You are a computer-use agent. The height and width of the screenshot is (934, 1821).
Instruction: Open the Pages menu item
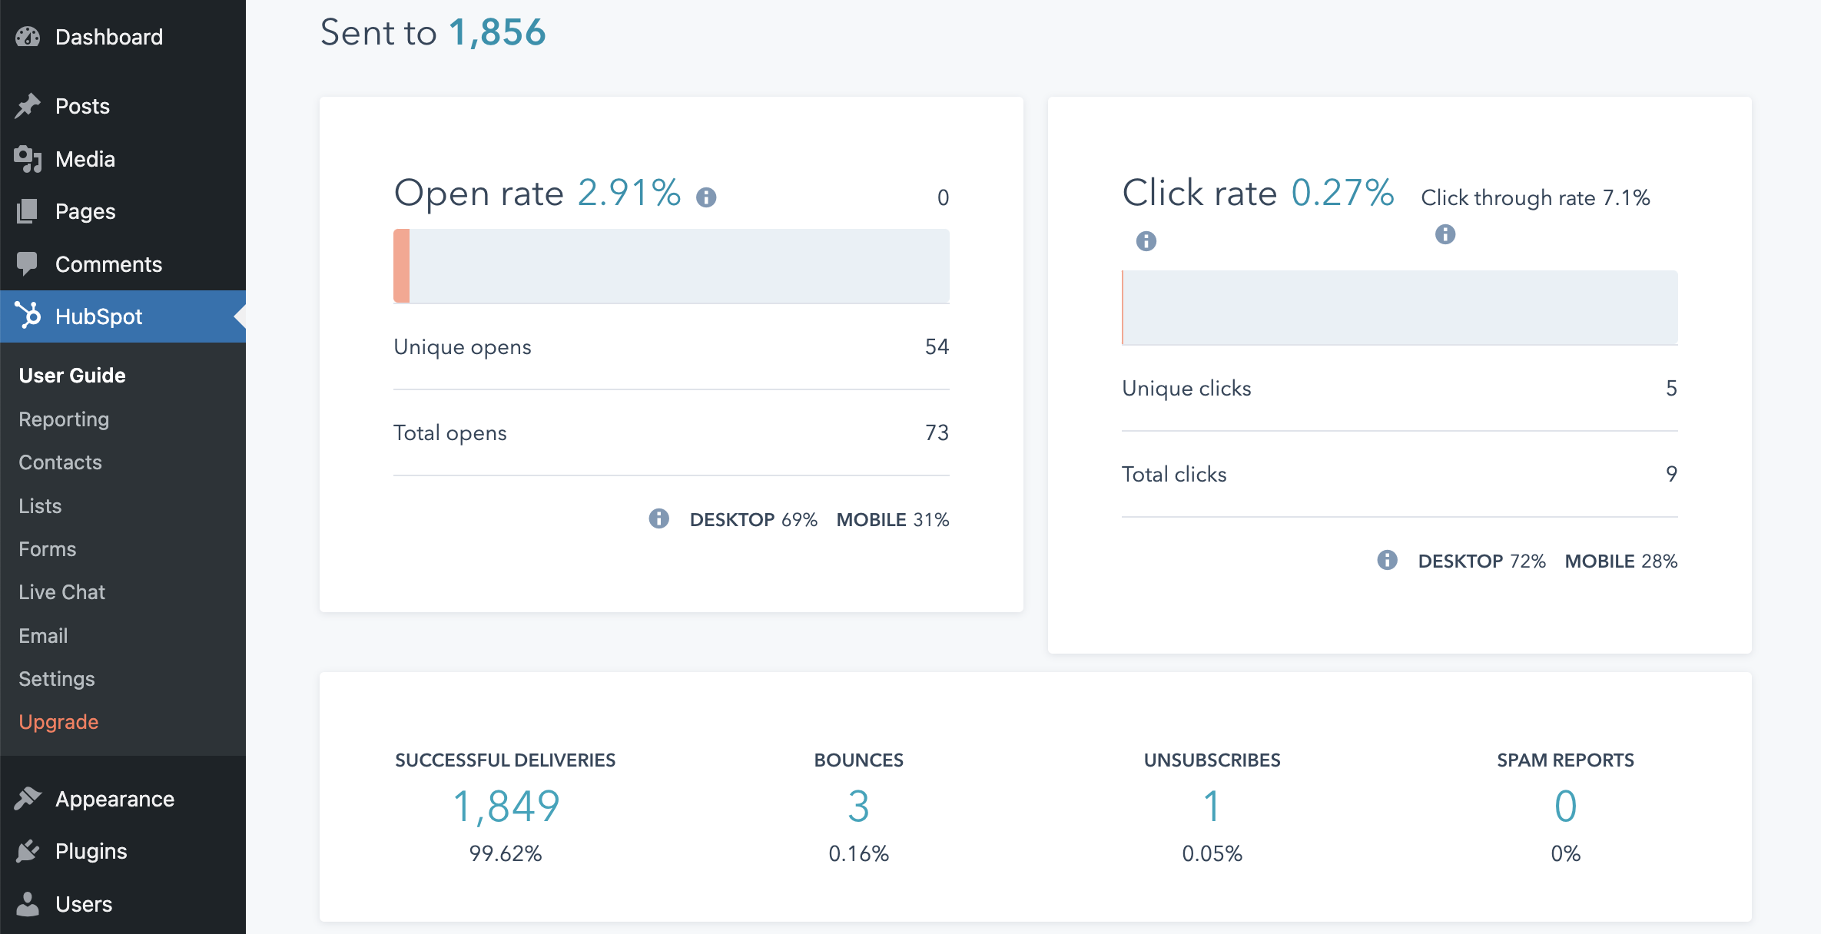point(85,211)
